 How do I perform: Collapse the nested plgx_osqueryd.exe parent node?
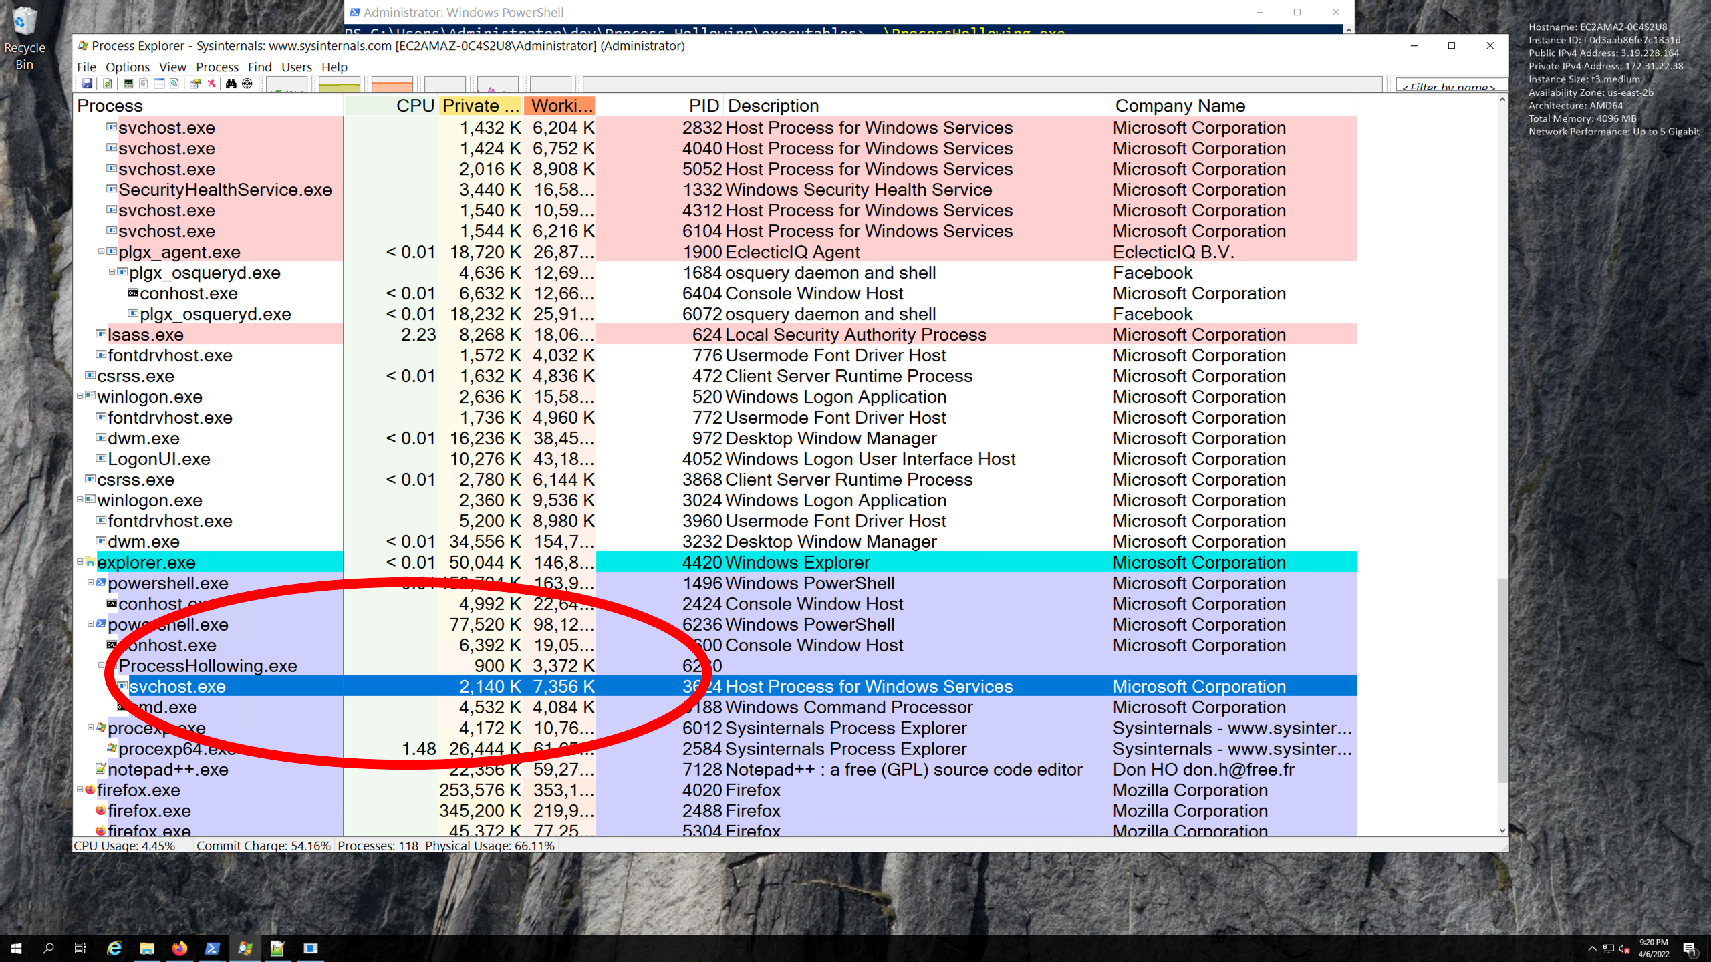click(112, 272)
